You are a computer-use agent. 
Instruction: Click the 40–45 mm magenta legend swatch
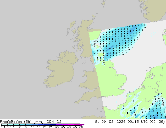71,125
